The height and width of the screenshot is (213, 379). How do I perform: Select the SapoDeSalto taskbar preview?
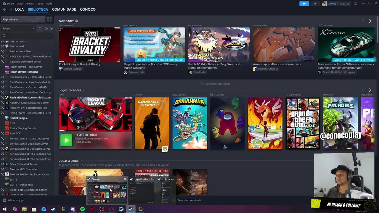(x=143, y=190)
